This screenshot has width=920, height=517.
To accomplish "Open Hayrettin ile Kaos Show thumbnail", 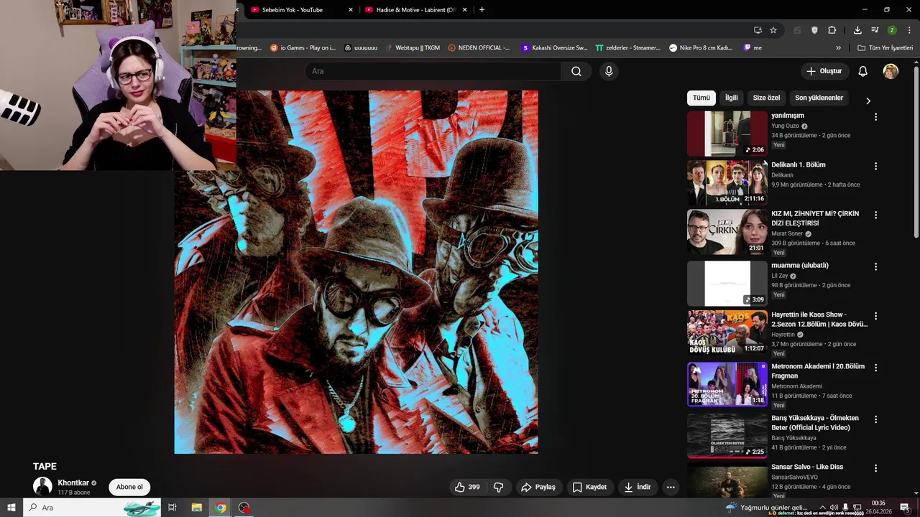I will [x=727, y=332].
